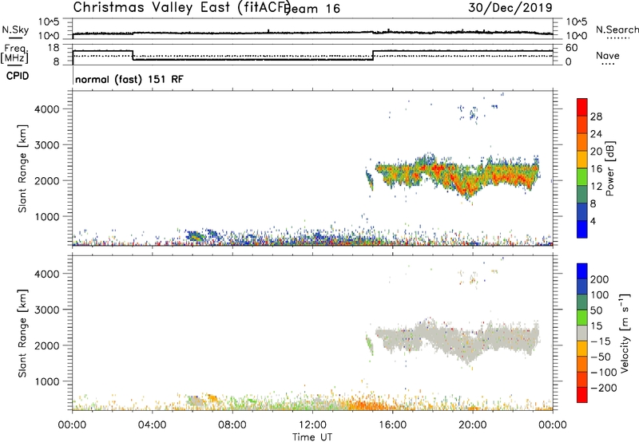Screen dimensions: 639x442
Task: Click the 'CPID' label
Action: click(18, 76)
